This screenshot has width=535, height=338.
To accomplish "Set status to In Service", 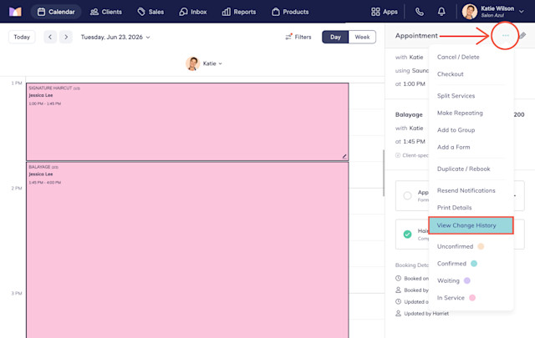I will pos(451,297).
